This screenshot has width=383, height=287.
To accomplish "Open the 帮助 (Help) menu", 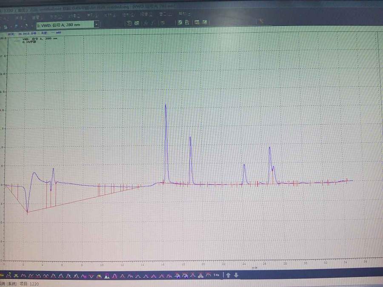I will click(x=184, y=14).
